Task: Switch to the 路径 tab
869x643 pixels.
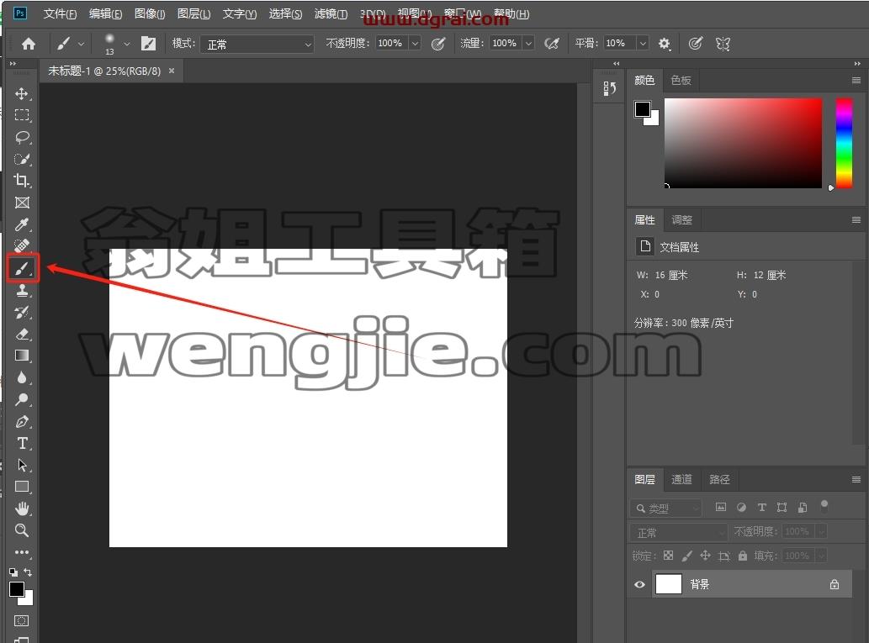Action: coord(719,480)
